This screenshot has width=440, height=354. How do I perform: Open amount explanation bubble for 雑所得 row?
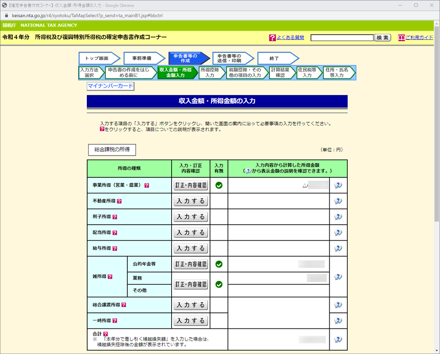(338, 277)
